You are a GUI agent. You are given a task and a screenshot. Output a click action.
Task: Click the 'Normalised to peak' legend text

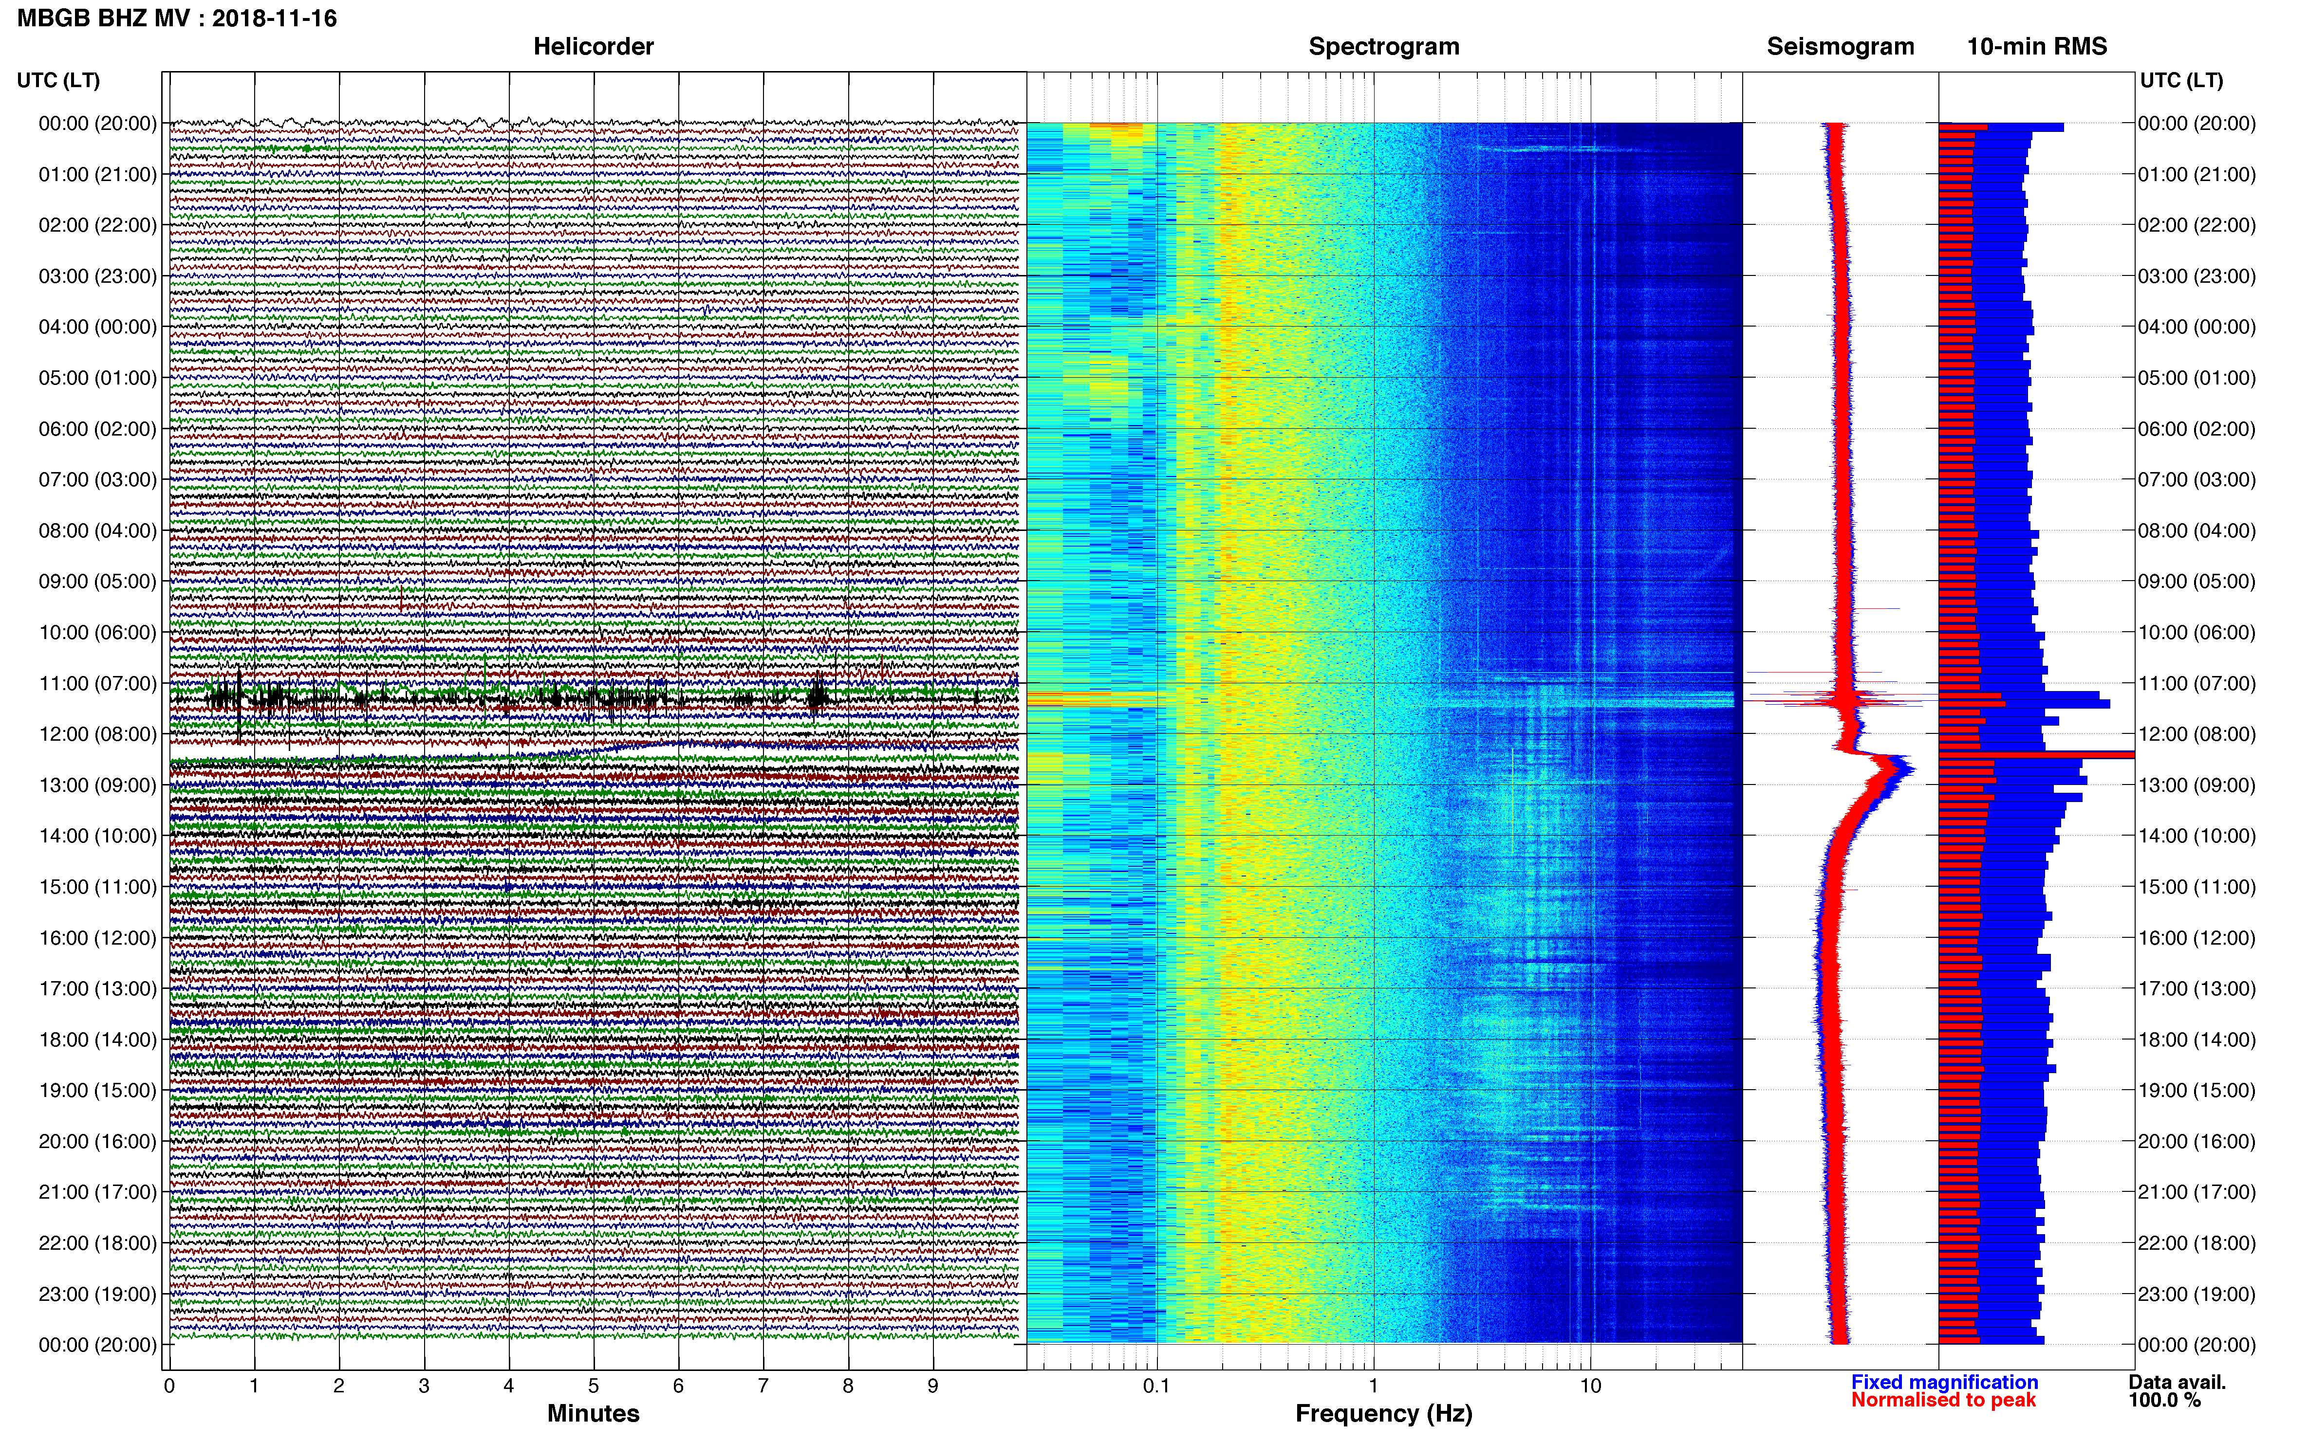[1943, 1400]
